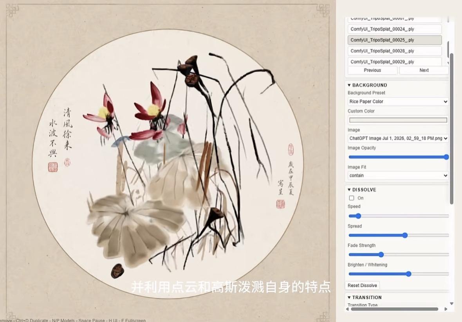Click the Previous model button
The image size is (462, 322).
[372, 70]
